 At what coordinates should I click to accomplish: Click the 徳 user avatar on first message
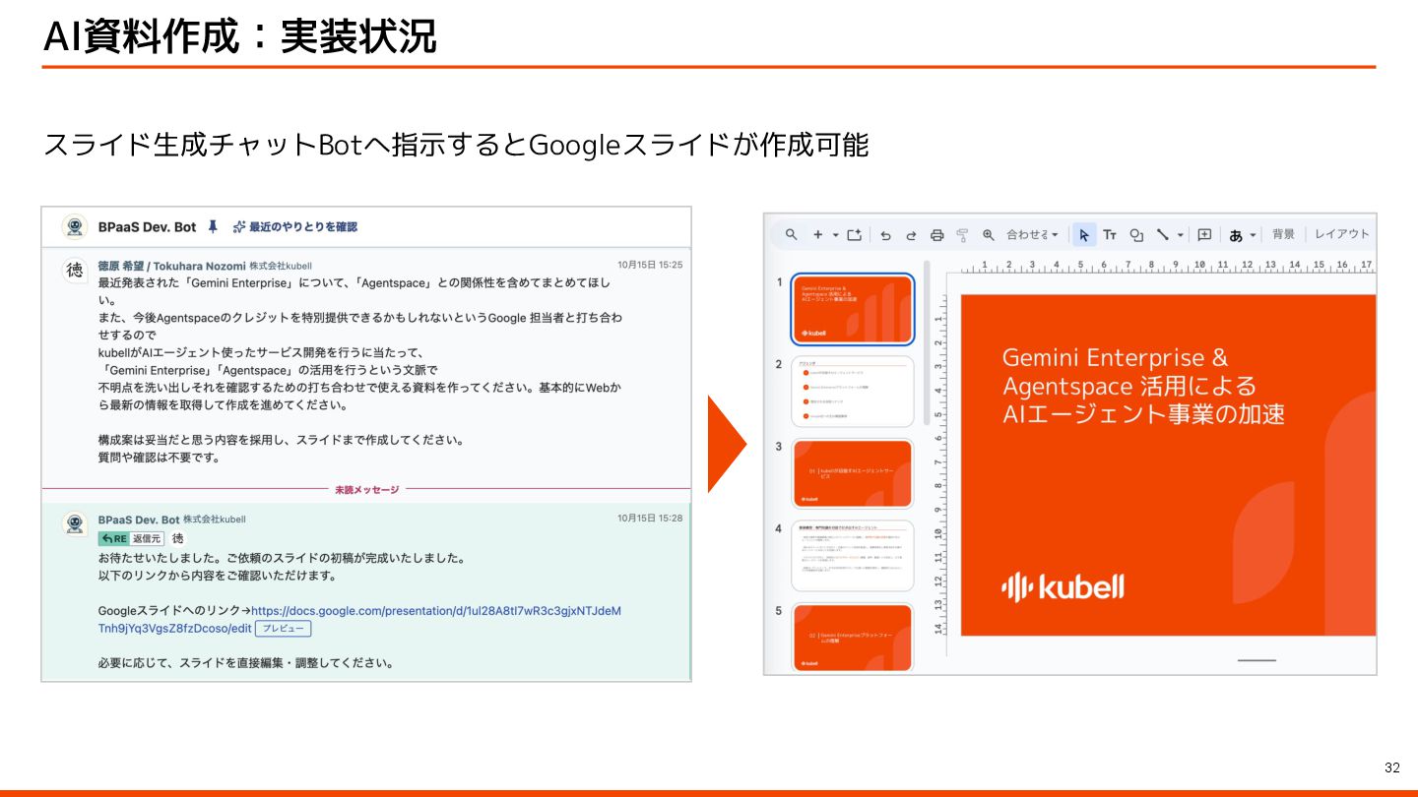(75, 270)
